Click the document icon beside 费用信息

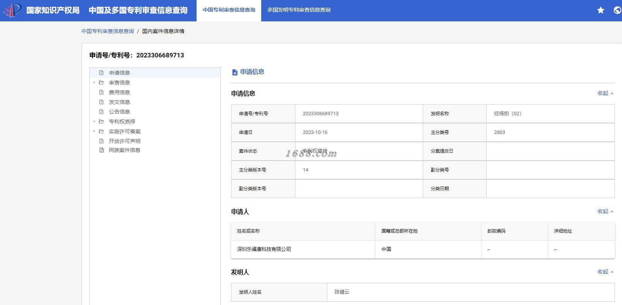[x=101, y=92]
